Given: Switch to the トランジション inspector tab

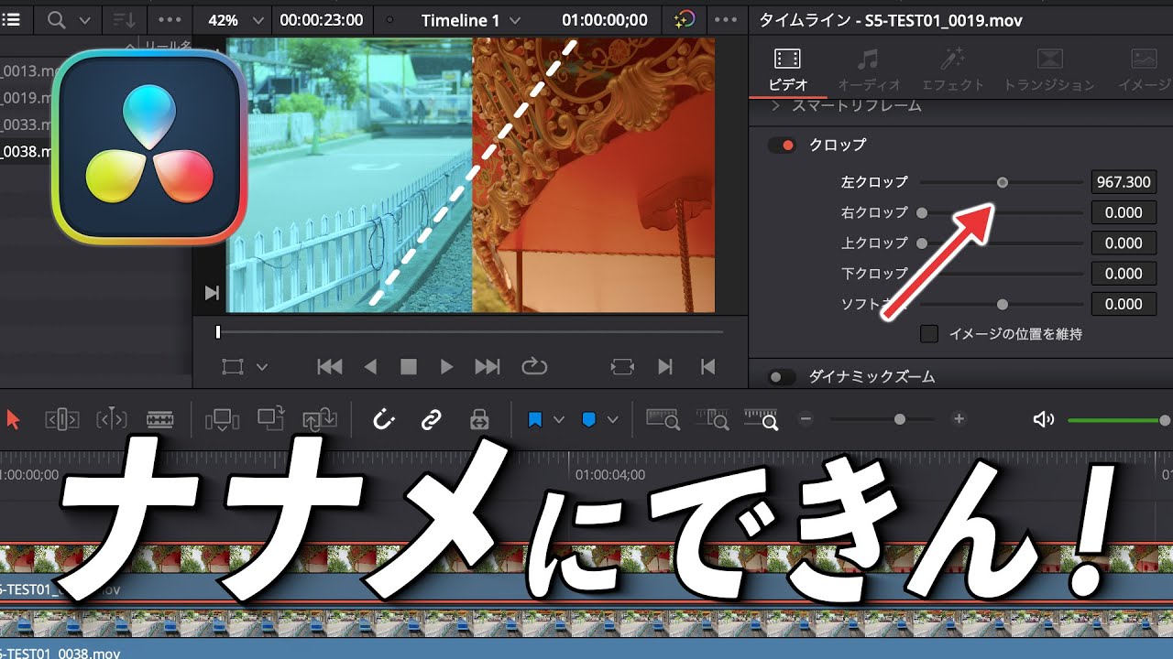Looking at the screenshot, I should tap(1049, 70).
